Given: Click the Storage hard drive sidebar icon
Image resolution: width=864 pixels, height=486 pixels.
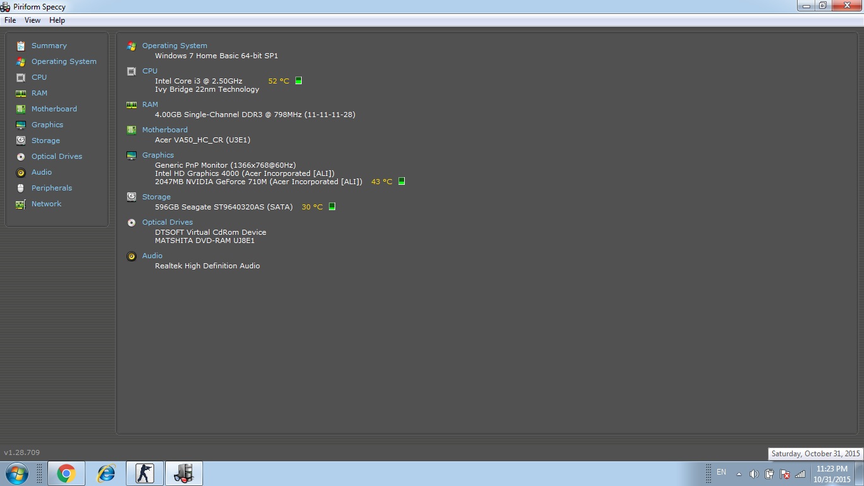Looking at the screenshot, I should click(x=21, y=140).
